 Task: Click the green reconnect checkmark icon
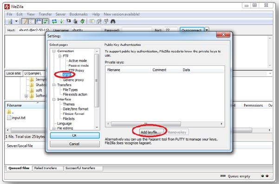coord(82,21)
